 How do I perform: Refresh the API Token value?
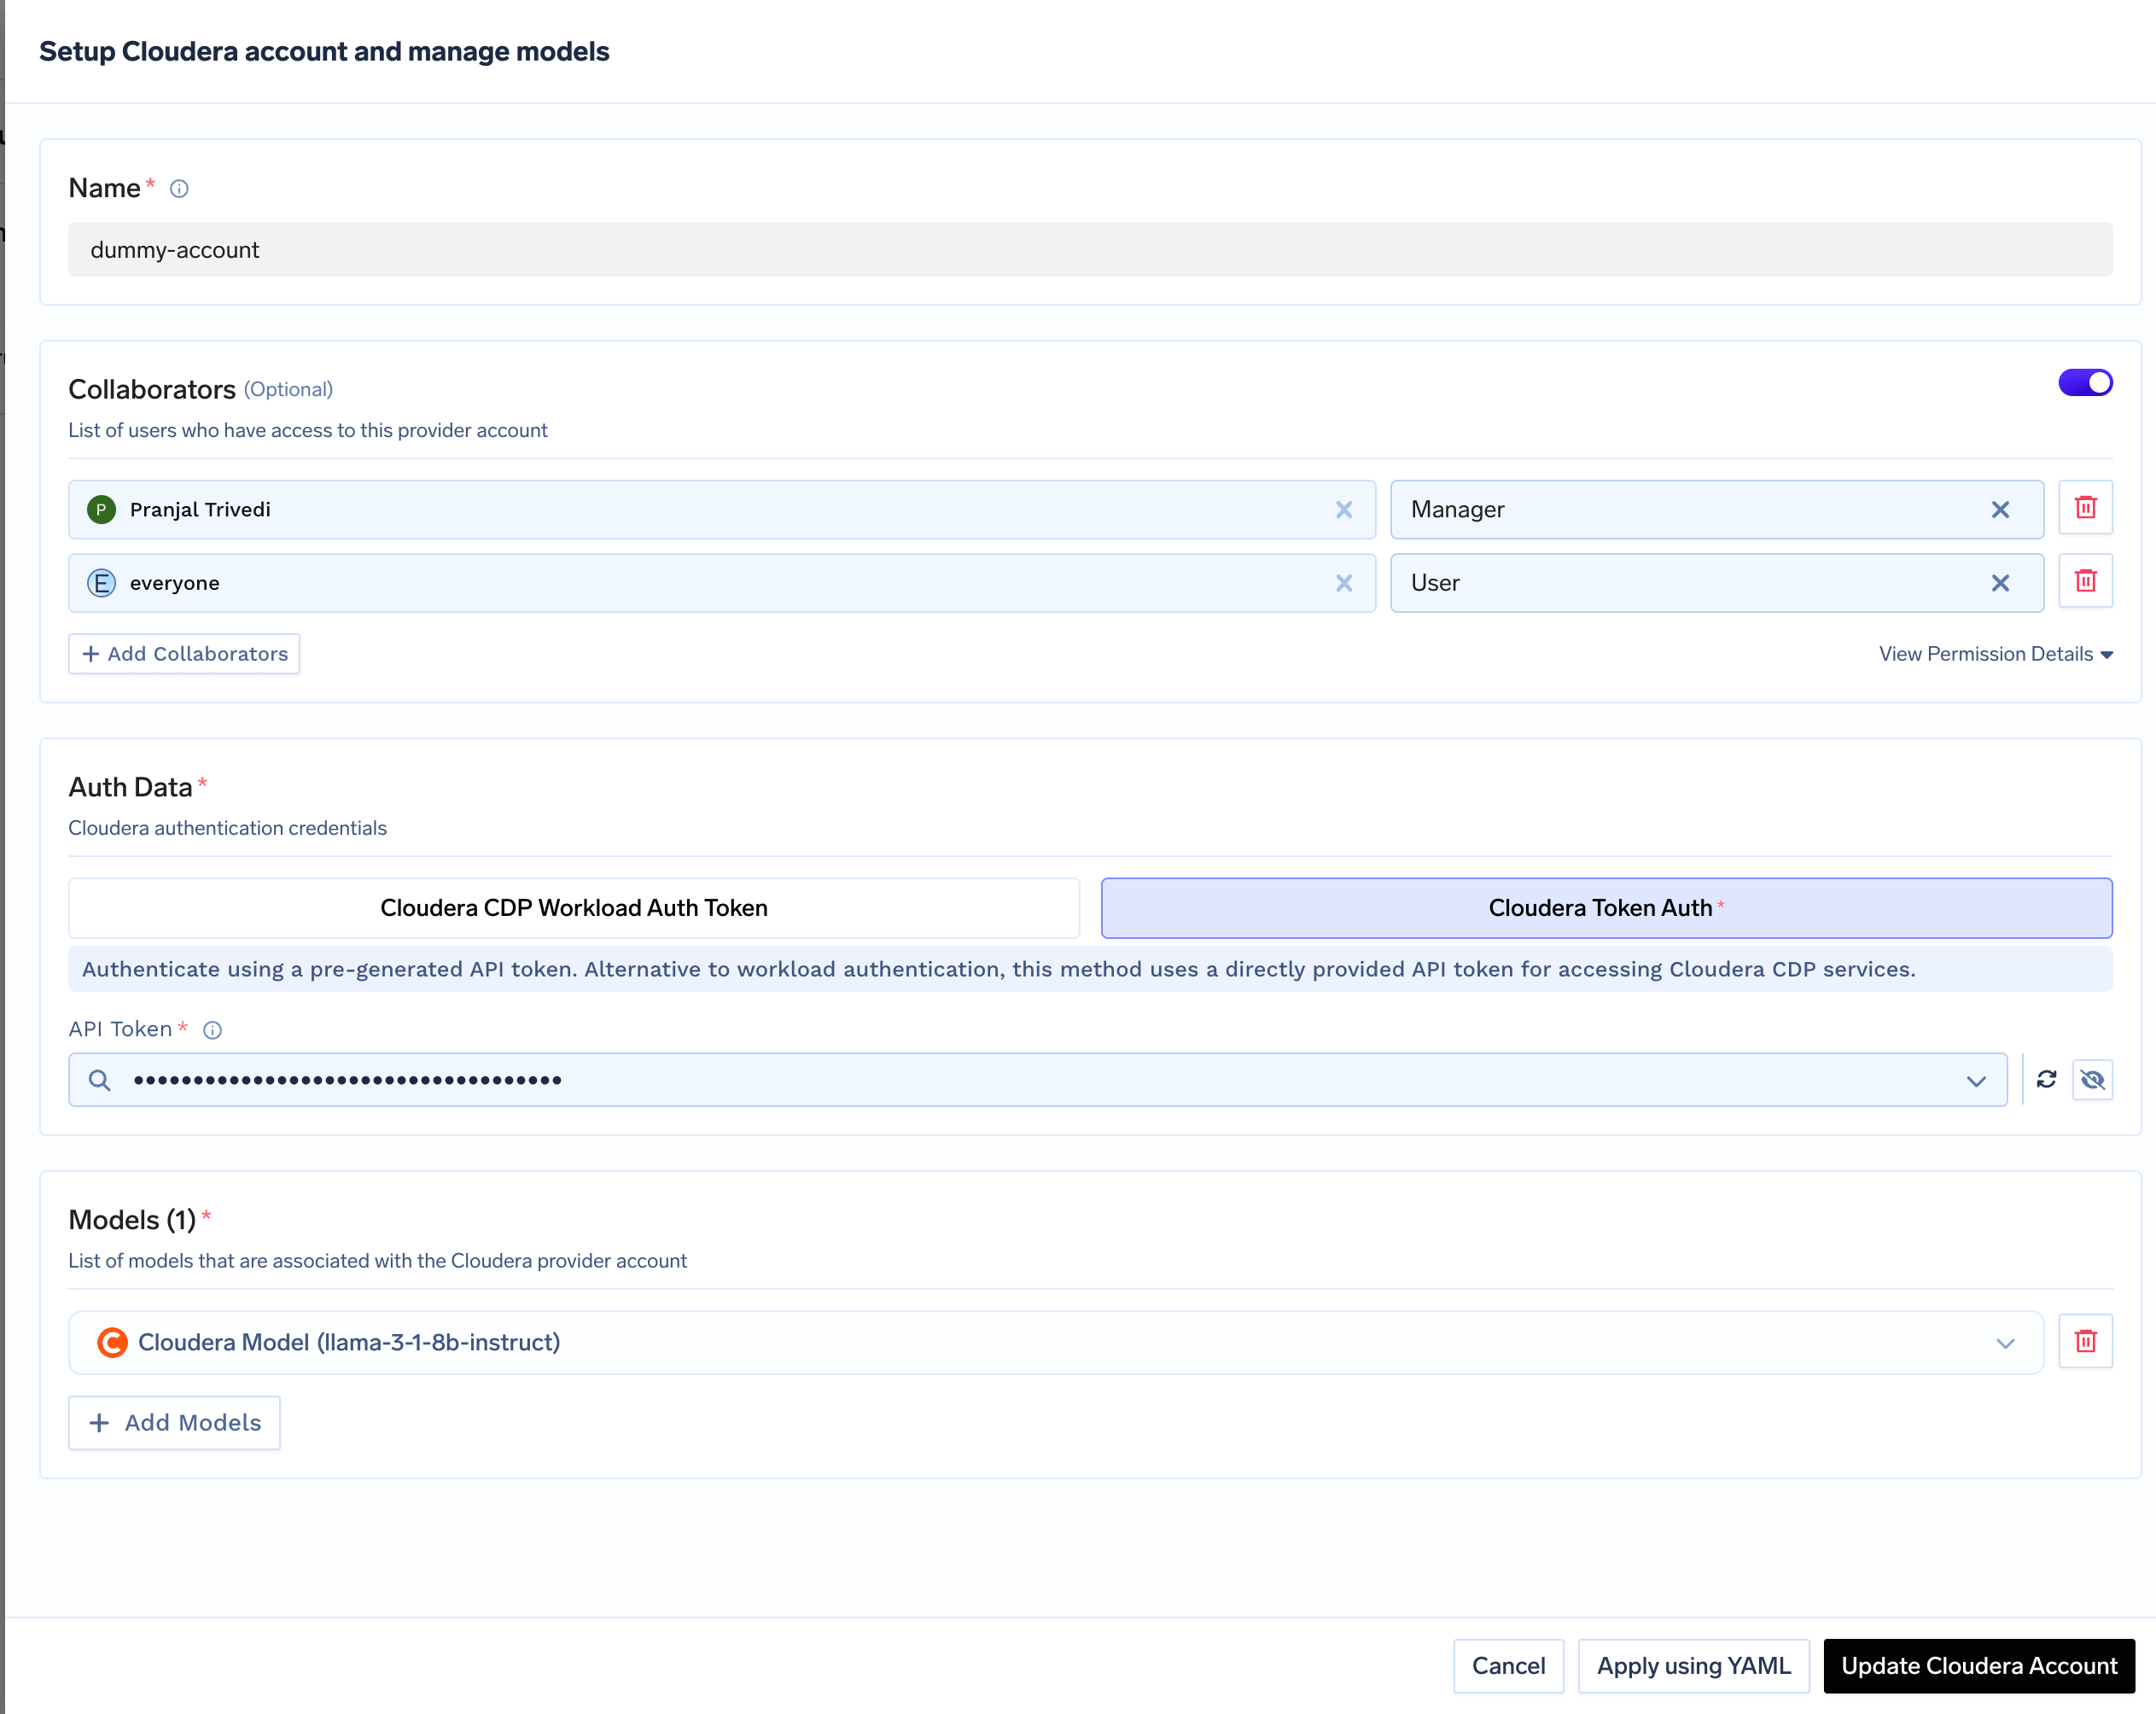pos(2047,1079)
